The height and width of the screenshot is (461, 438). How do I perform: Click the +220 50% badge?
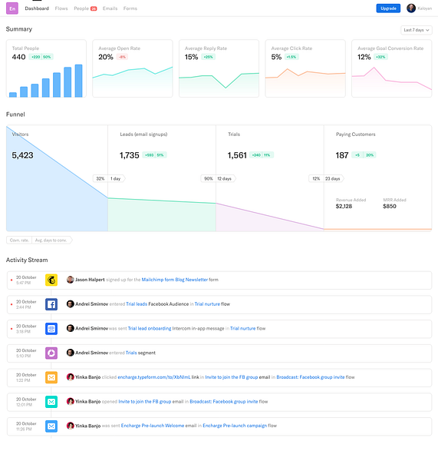(41, 57)
